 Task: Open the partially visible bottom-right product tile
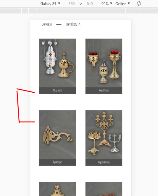[x=104, y=189]
